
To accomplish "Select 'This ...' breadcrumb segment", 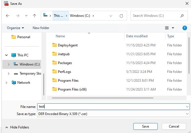I will coord(59,16).
